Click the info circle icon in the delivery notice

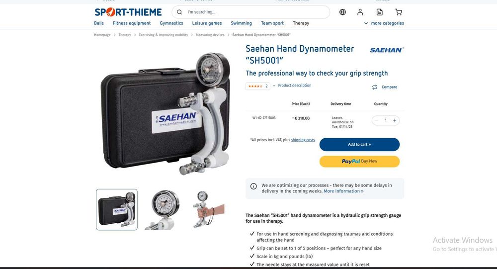click(x=253, y=186)
